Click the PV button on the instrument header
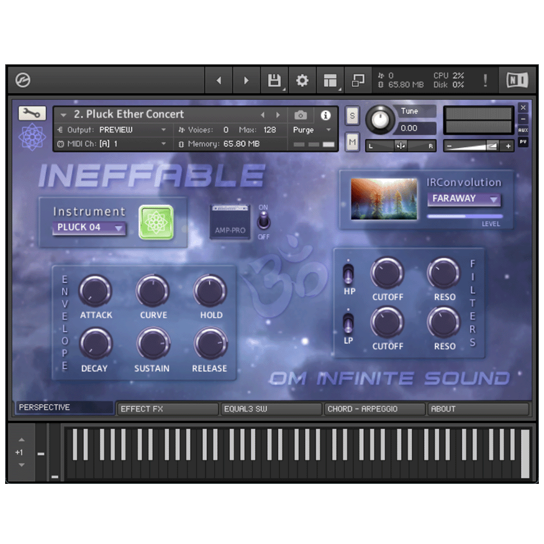 pyautogui.click(x=523, y=142)
